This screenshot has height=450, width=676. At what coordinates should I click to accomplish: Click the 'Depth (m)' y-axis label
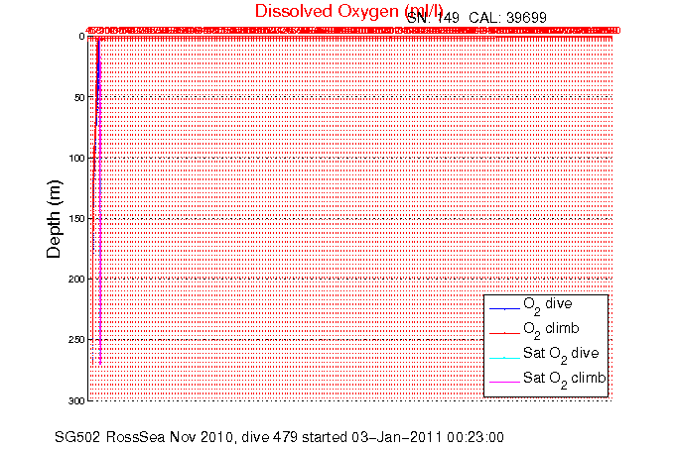55,218
